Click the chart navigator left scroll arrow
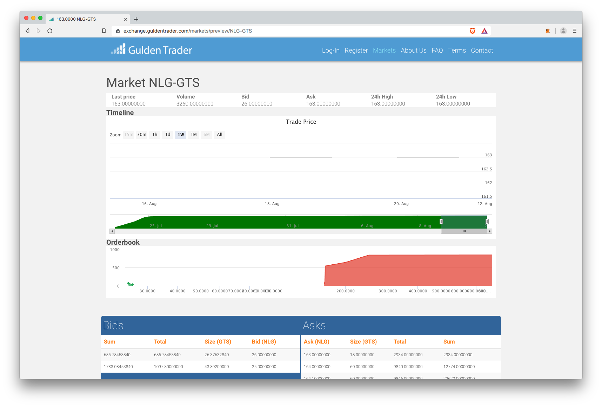 (112, 231)
